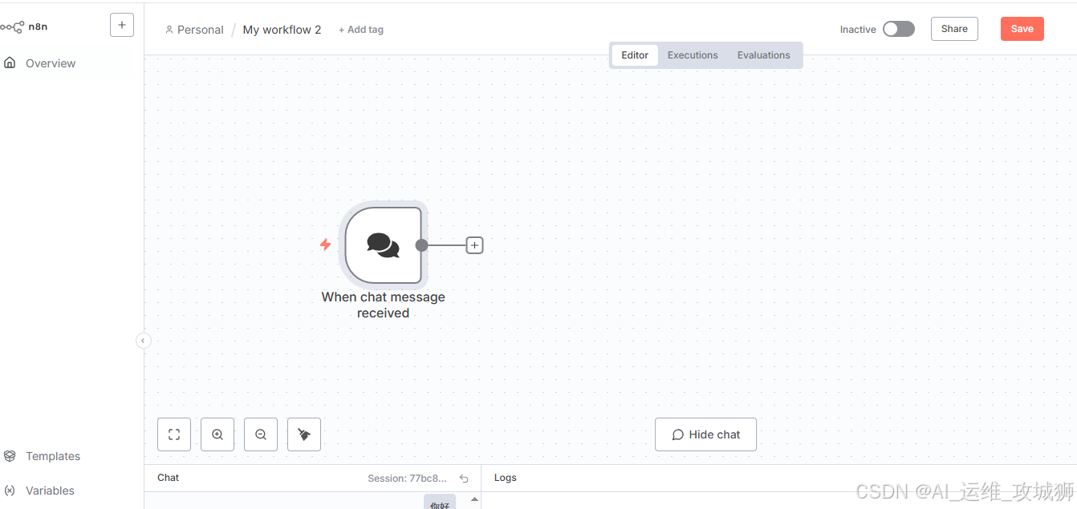Switch to the Executions tab
The height and width of the screenshot is (509, 1077).
[693, 55]
